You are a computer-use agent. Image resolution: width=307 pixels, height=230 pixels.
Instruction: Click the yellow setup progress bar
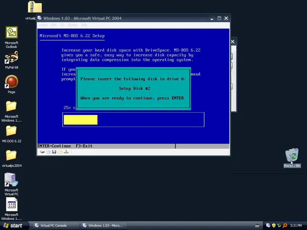[81, 120]
